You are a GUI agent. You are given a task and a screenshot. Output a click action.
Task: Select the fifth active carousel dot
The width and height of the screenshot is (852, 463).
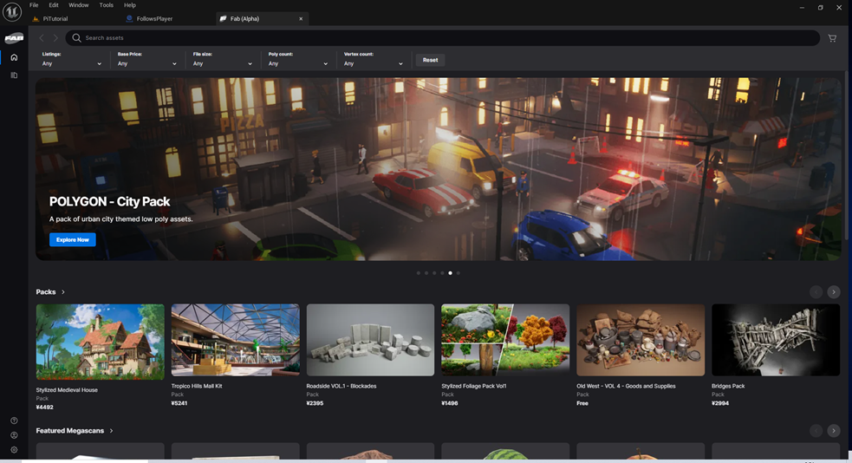[451, 273]
